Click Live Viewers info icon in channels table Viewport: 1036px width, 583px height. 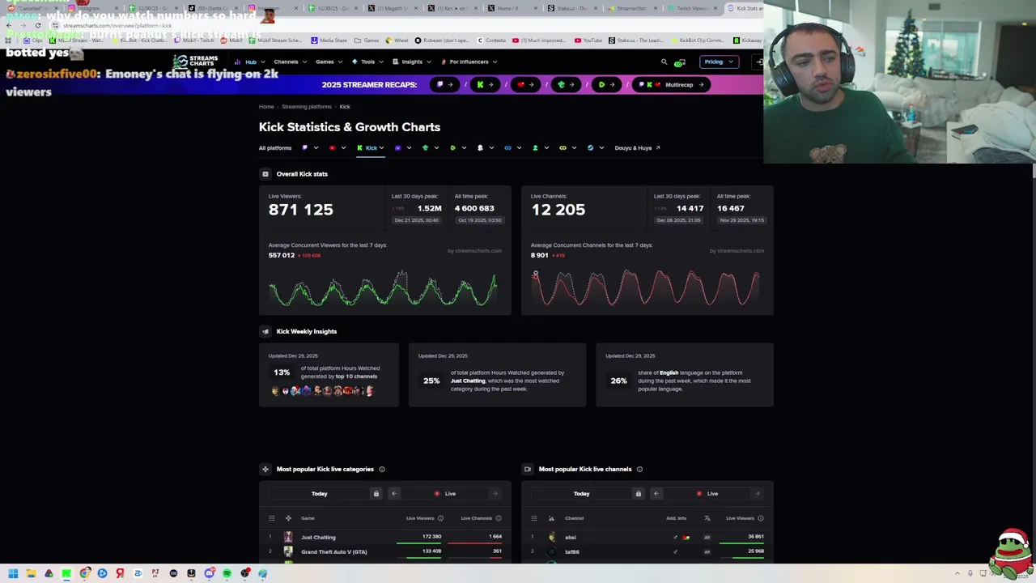pyautogui.click(x=761, y=518)
